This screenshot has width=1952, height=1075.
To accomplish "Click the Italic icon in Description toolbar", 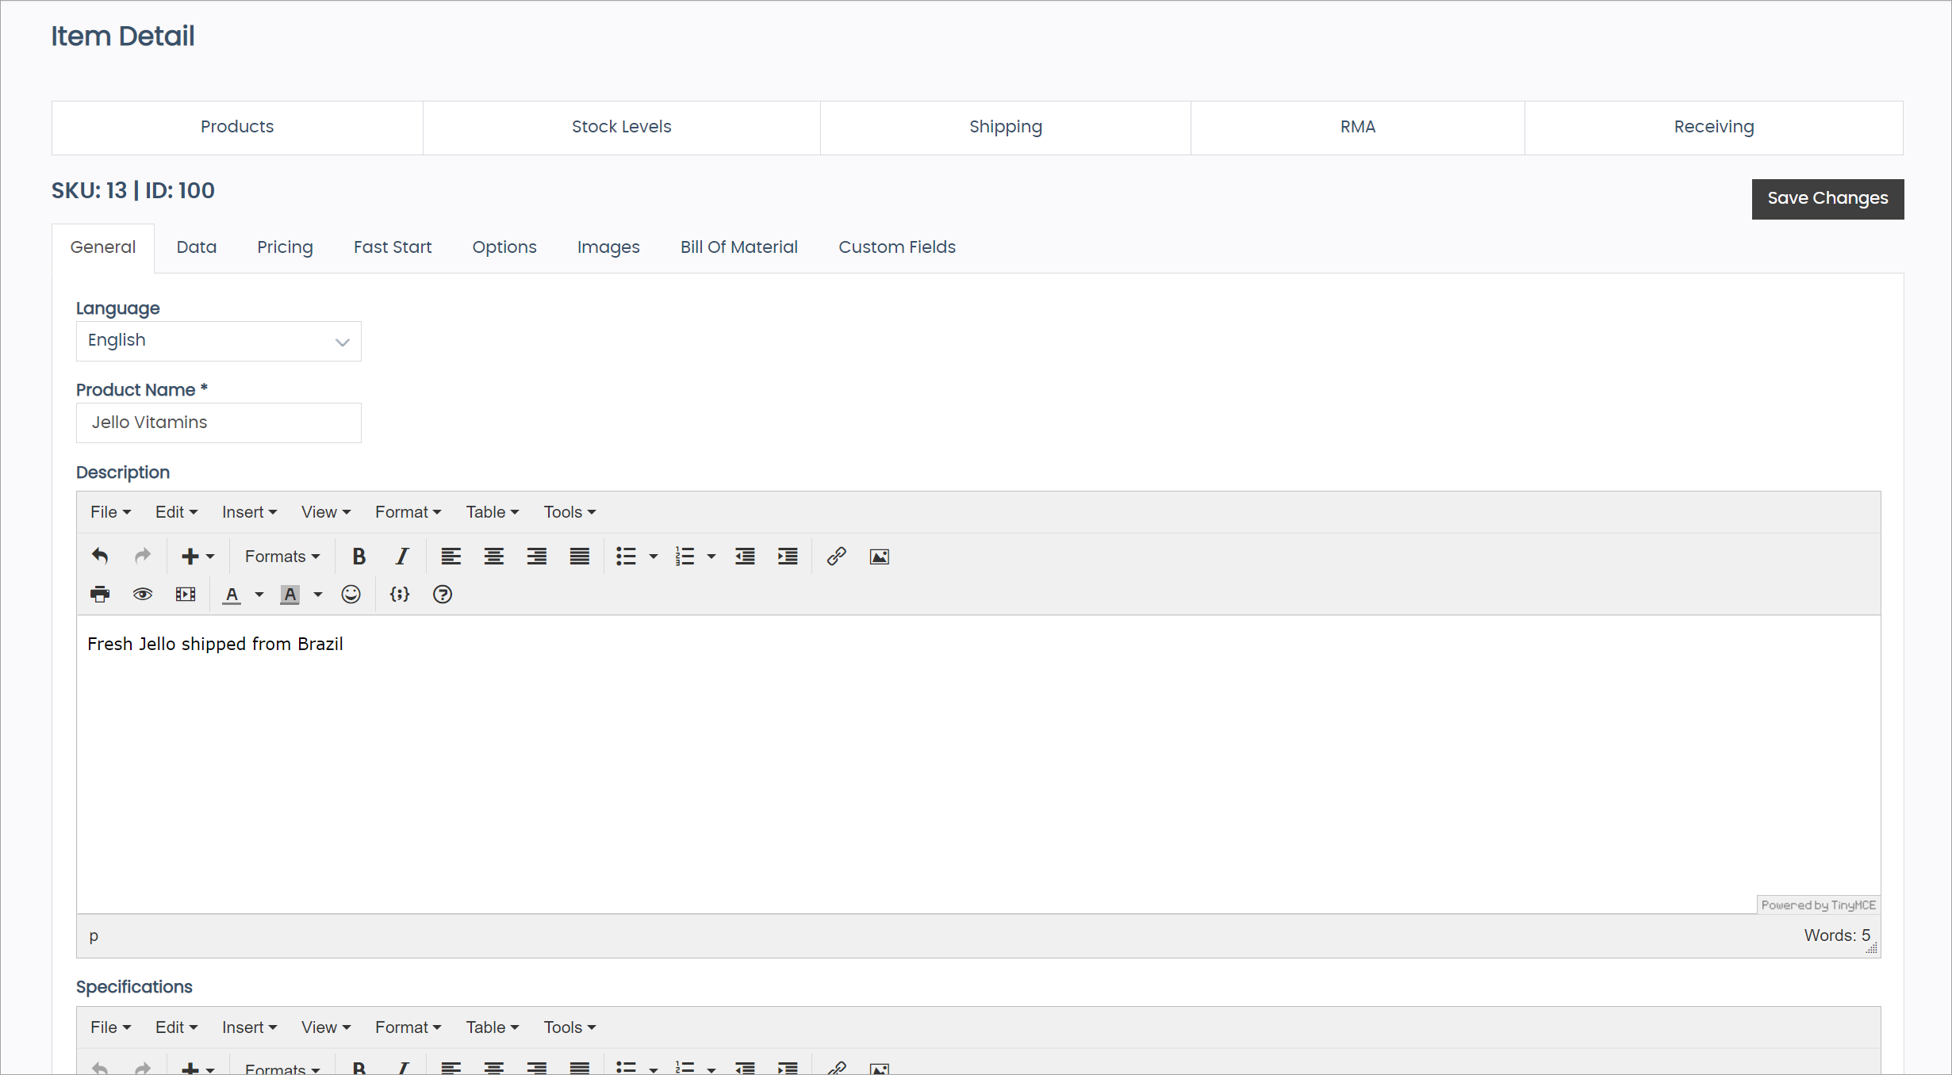I will point(402,557).
